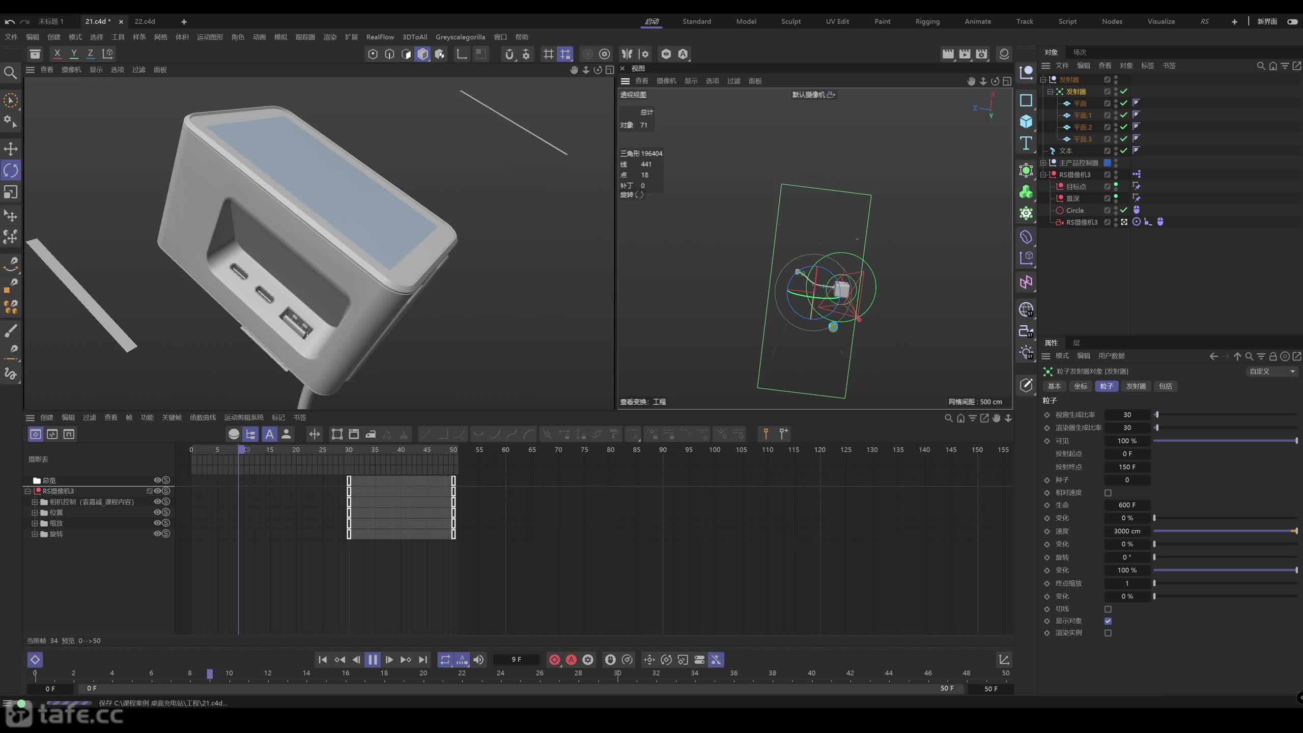Open the 发射器 attribute tab
Image resolution: width=1303 pixels, height=733 pixels.
(1136, 386)
